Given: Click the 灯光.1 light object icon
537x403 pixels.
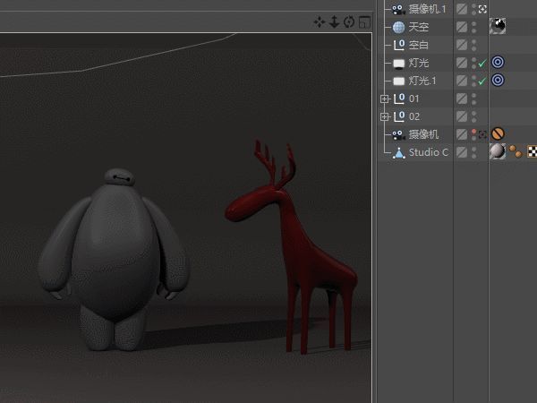Looking at the screenshot, I should 398,81.
